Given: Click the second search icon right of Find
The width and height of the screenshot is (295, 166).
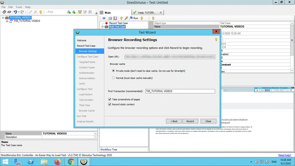Looking at the screenshot, I should pyautogui.click(x=74, y=12).
